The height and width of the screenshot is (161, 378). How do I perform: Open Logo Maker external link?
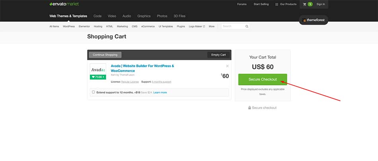197,27
